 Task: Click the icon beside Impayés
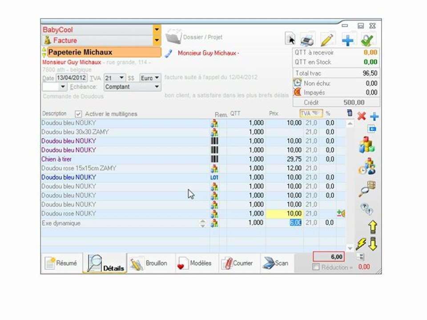pyautogui.click(x=298, y=92)
